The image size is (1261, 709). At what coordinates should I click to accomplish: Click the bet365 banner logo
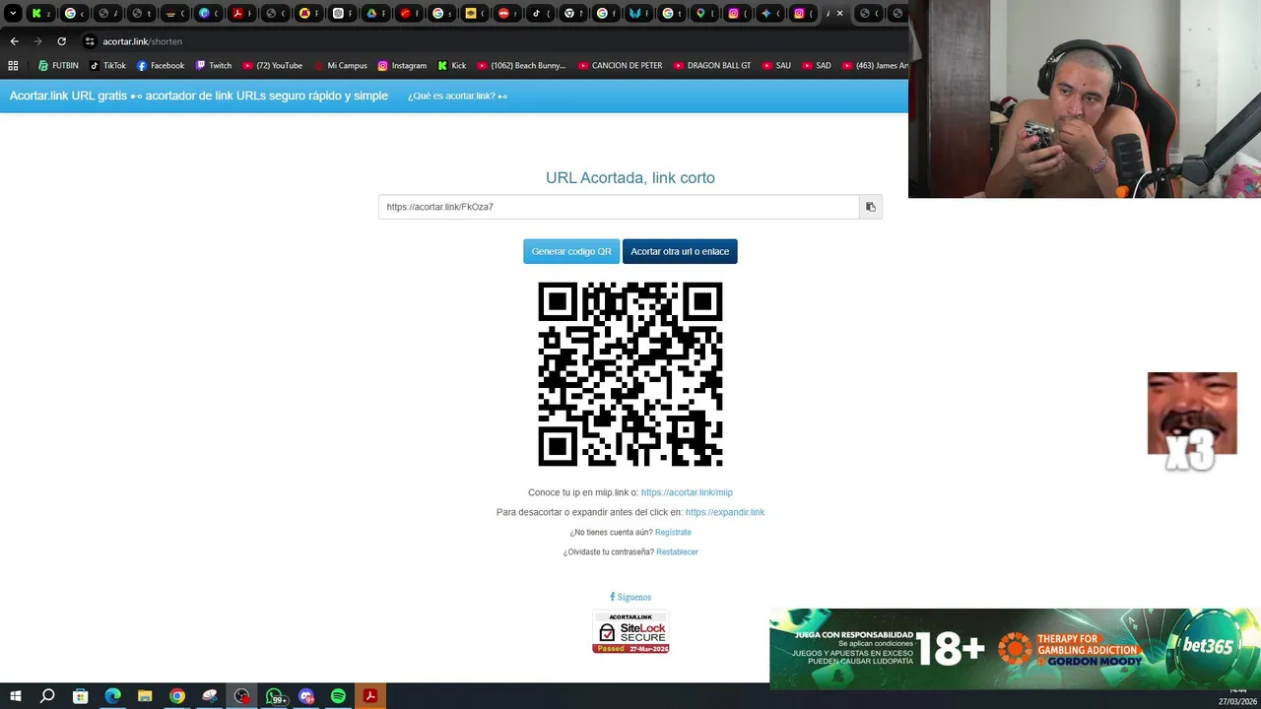coord(1208,647)
